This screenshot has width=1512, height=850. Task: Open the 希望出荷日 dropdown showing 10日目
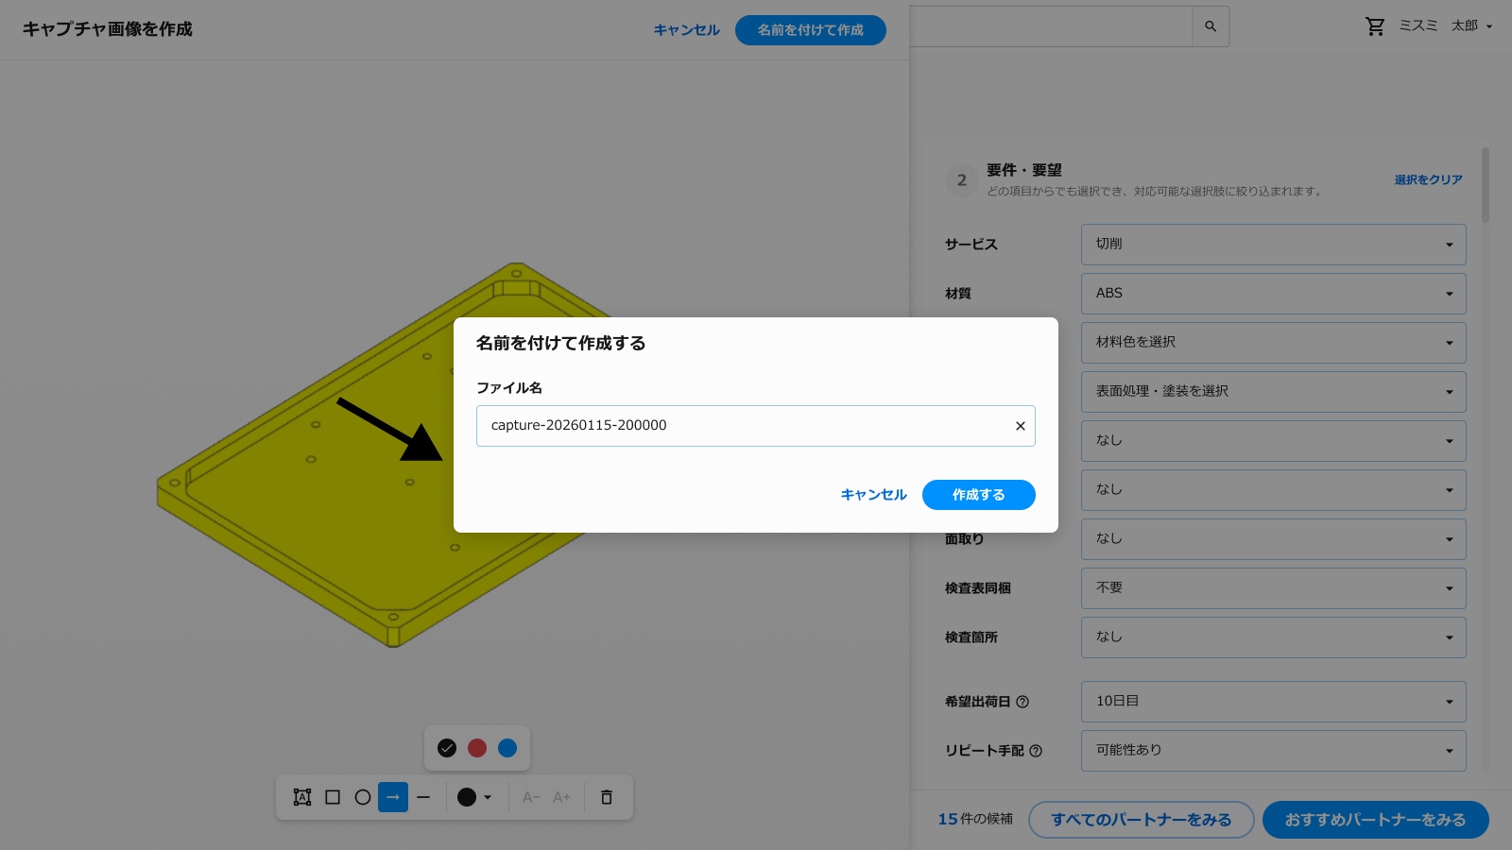coord(1273,701)
